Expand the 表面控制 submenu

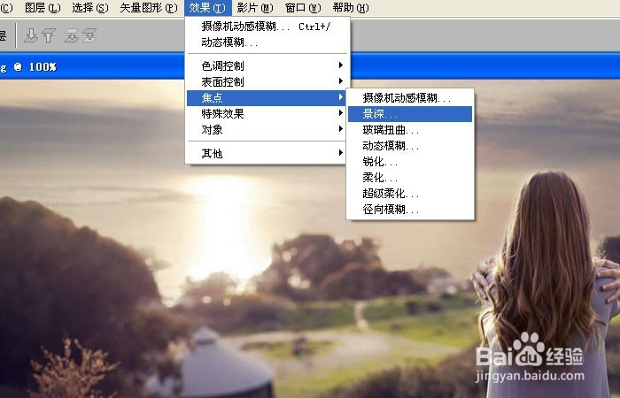[x=267, y=81]
